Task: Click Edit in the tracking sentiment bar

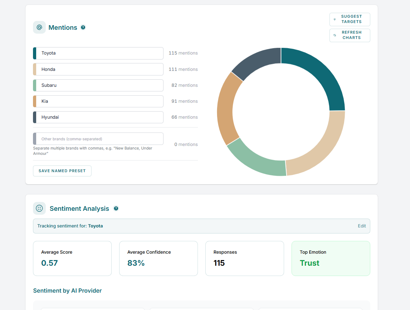Action: click(362, 226)
